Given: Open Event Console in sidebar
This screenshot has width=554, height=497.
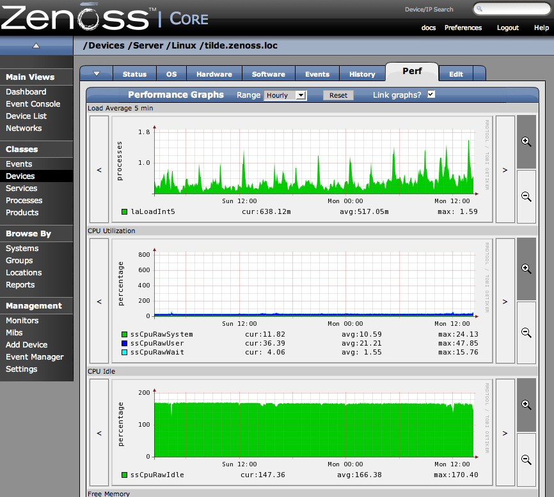Looking at the screenshot, I should tap(33, 104).
